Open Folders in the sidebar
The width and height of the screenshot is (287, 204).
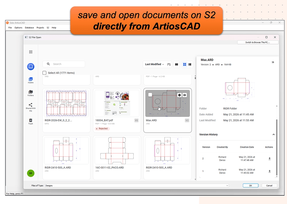coord(31,93)
